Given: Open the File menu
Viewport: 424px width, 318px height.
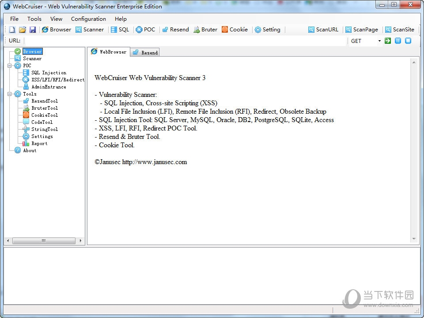Looking at the screenshot, I should tap(14, 19).
